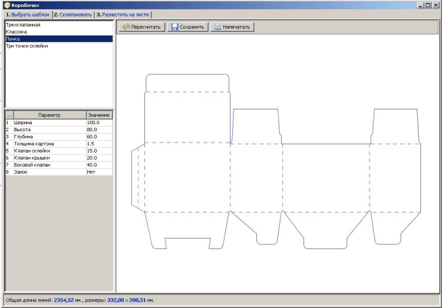The width and height of the screenshot is (442, 308).
Task: Edit the Боковой клапан value 40.0
Action: click(99, 165)
